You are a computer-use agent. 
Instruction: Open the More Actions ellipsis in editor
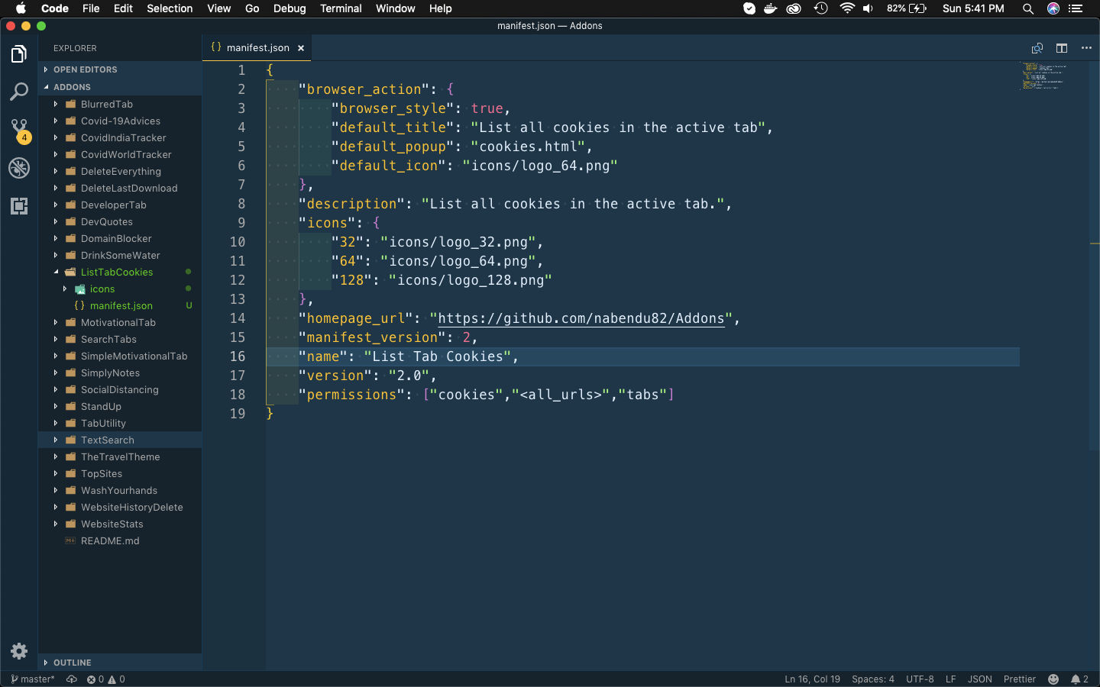click(1086, 48)
